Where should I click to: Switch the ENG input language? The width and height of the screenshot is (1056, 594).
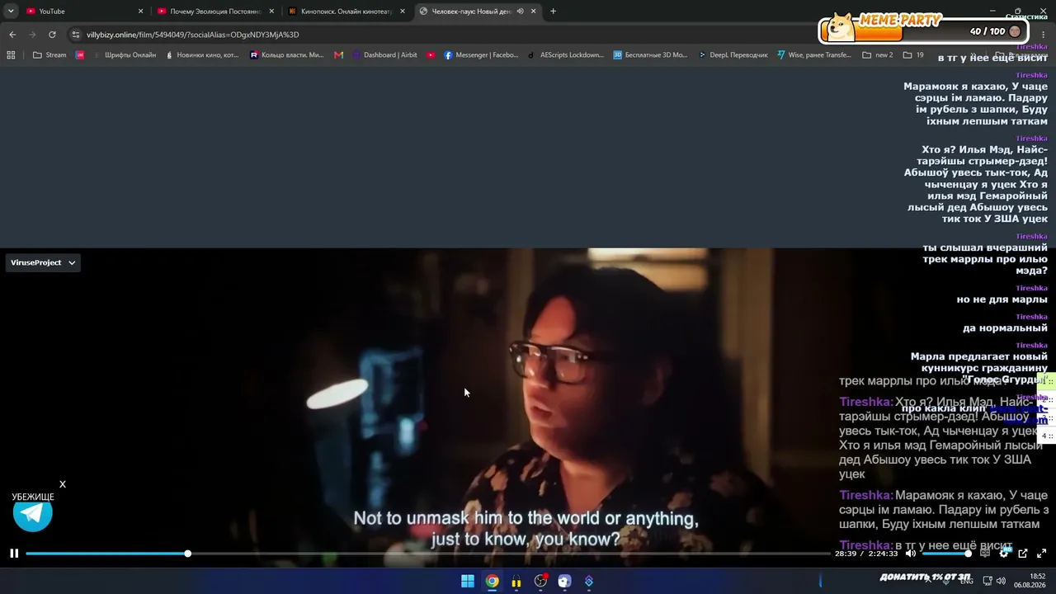(x=967, y=582)
